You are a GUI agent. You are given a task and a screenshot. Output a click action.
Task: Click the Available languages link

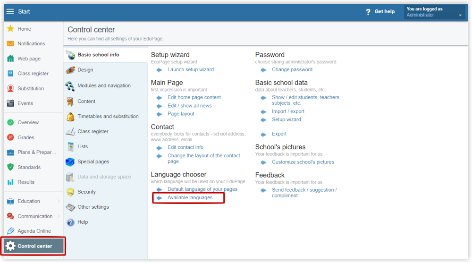[x=190, y=198]
